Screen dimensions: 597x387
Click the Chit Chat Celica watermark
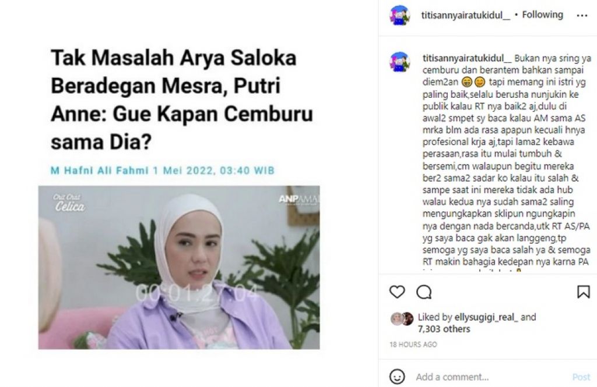coord(69,203)
